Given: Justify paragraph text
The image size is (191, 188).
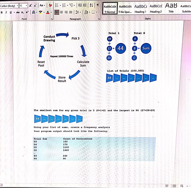Looking at the screenshot, I should click(71, 12).
